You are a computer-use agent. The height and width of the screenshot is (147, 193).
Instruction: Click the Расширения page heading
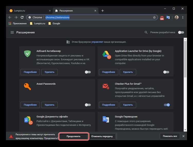pos(25,32)
